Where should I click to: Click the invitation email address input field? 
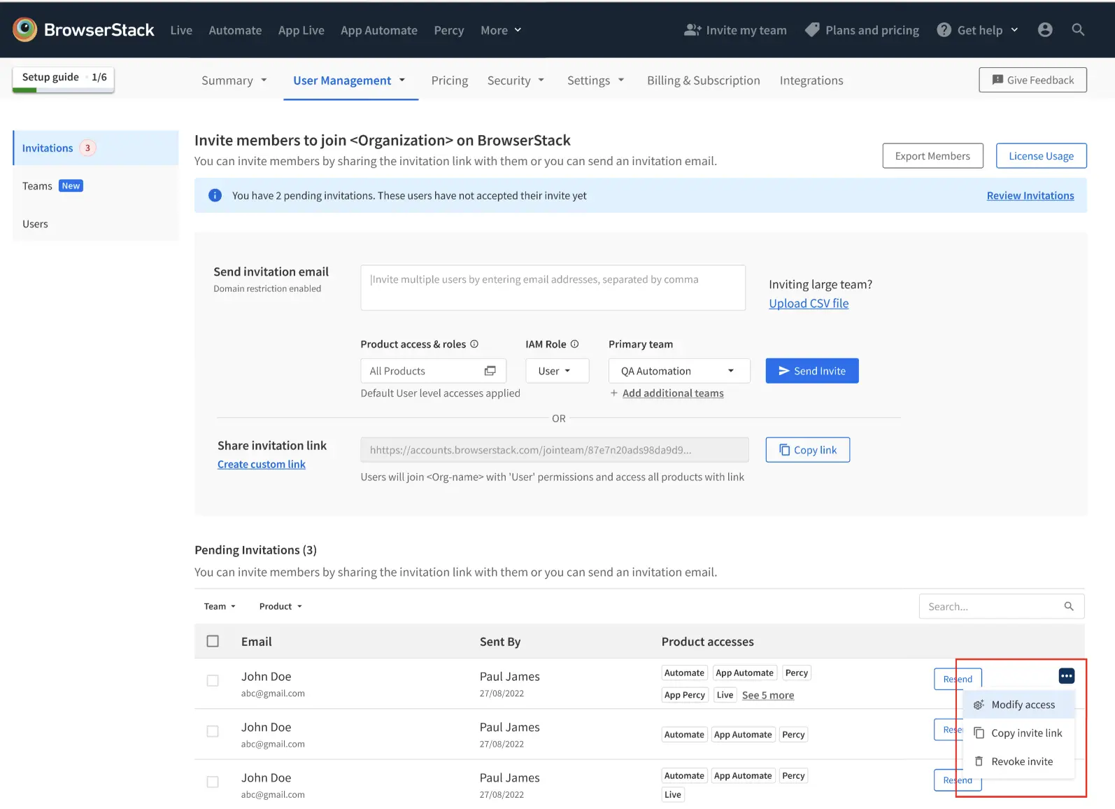pos(553,287)
